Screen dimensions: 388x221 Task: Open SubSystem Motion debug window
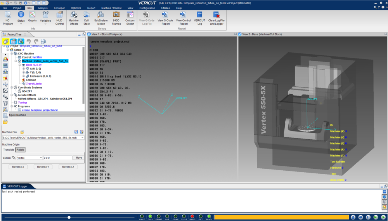(x=101, y=18)
